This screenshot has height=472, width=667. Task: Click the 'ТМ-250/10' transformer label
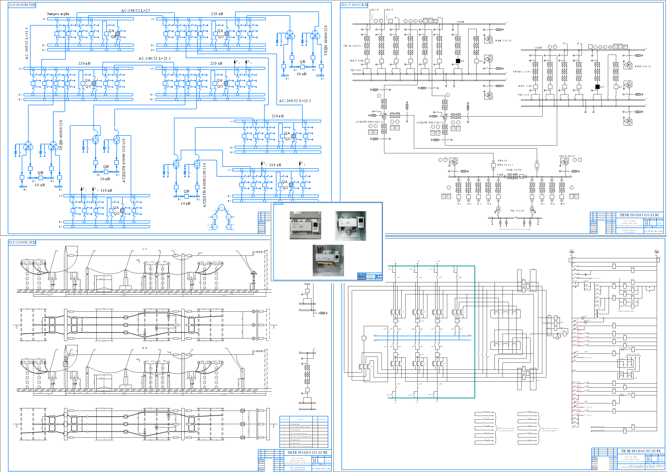517,211
